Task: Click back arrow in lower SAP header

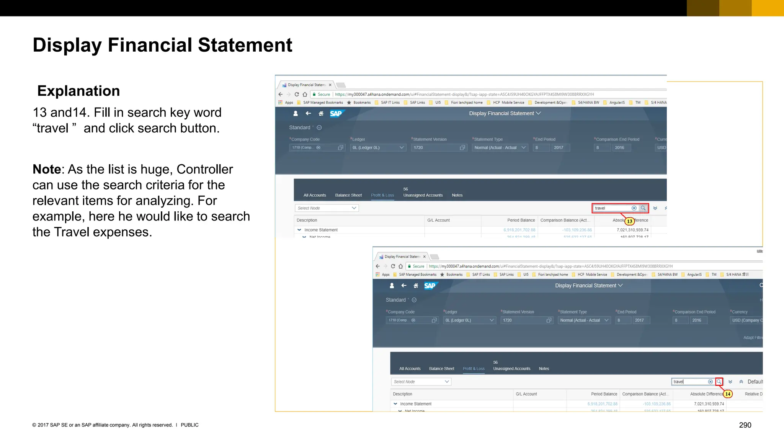Action: pyautogui.click(x=404, y=286)
